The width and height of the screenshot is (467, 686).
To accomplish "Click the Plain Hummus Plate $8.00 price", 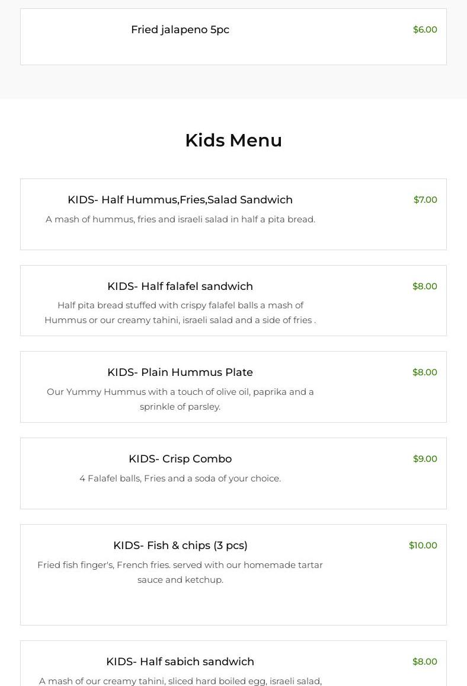I will click(x=424, y=372).
